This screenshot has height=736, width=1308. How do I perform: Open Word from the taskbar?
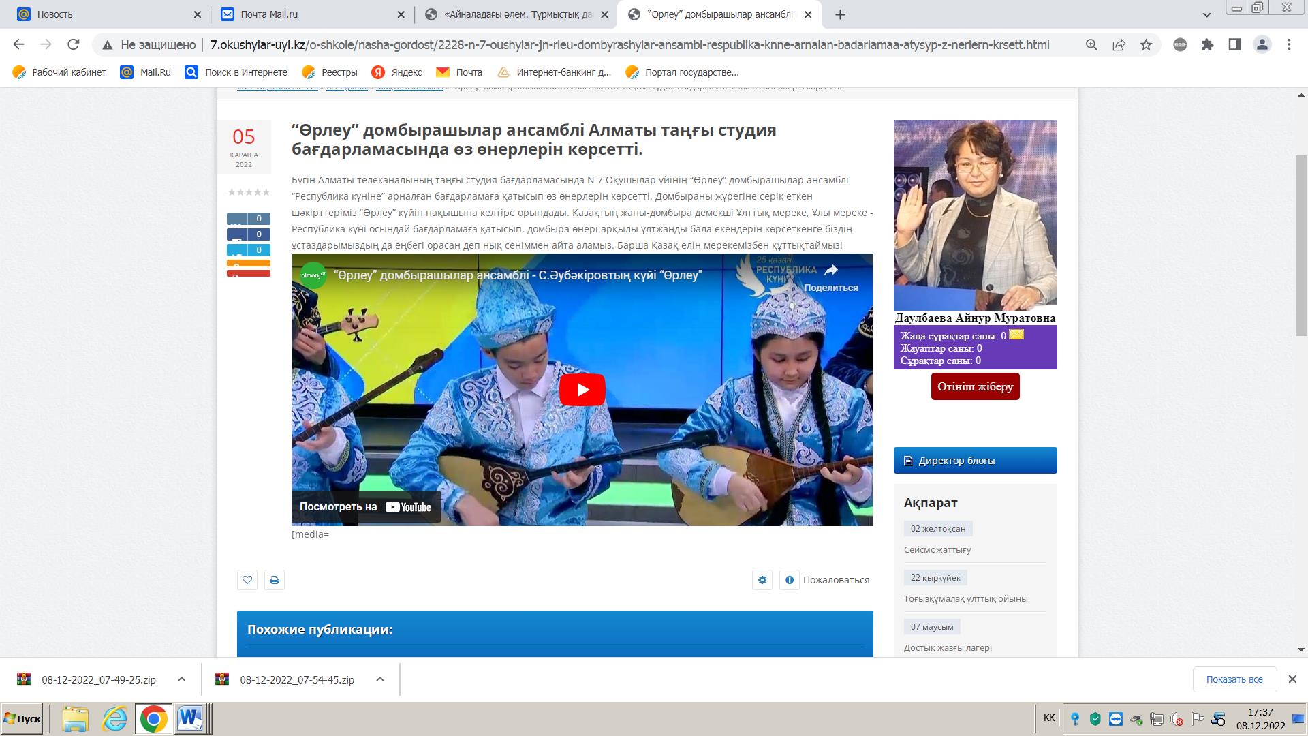pos(189,719)
